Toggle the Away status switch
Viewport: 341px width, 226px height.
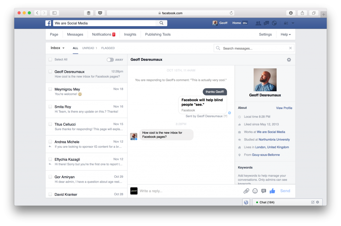click(110, 60)
